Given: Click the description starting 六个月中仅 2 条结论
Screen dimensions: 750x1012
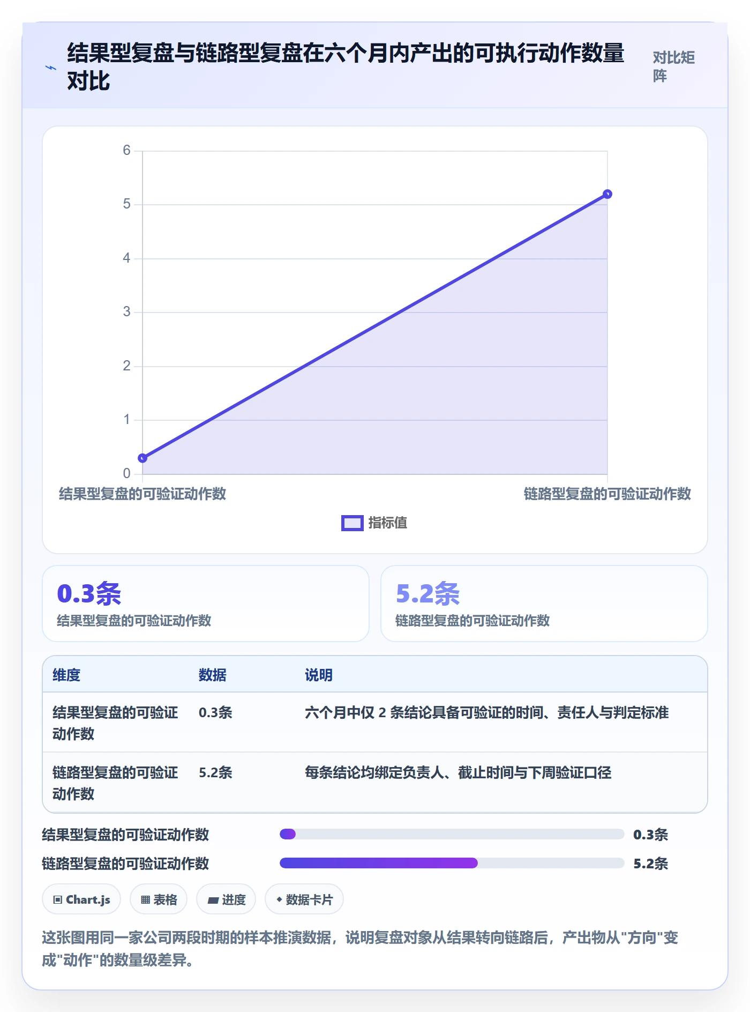Looking at the screenshot, I should click(x=486, y=712).
